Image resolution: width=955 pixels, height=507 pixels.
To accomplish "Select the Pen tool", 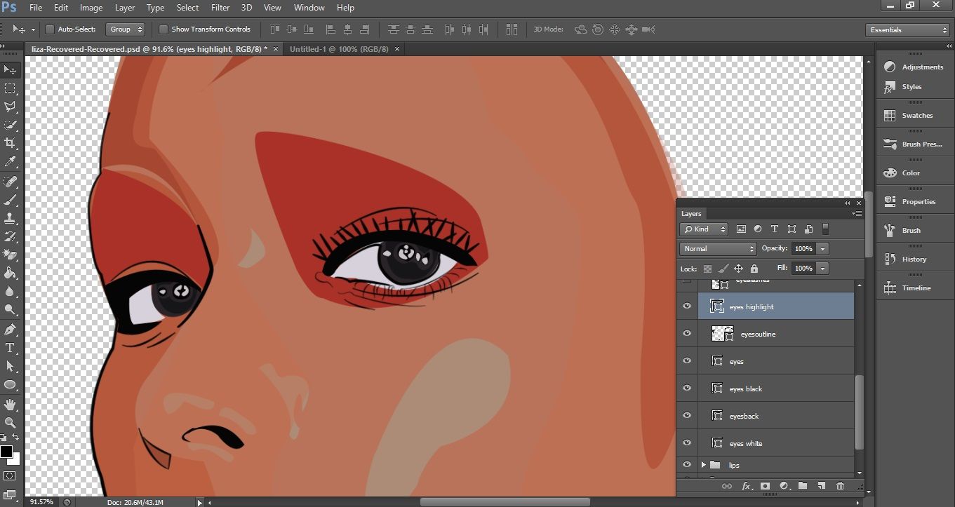I will (x=11, y=329).
